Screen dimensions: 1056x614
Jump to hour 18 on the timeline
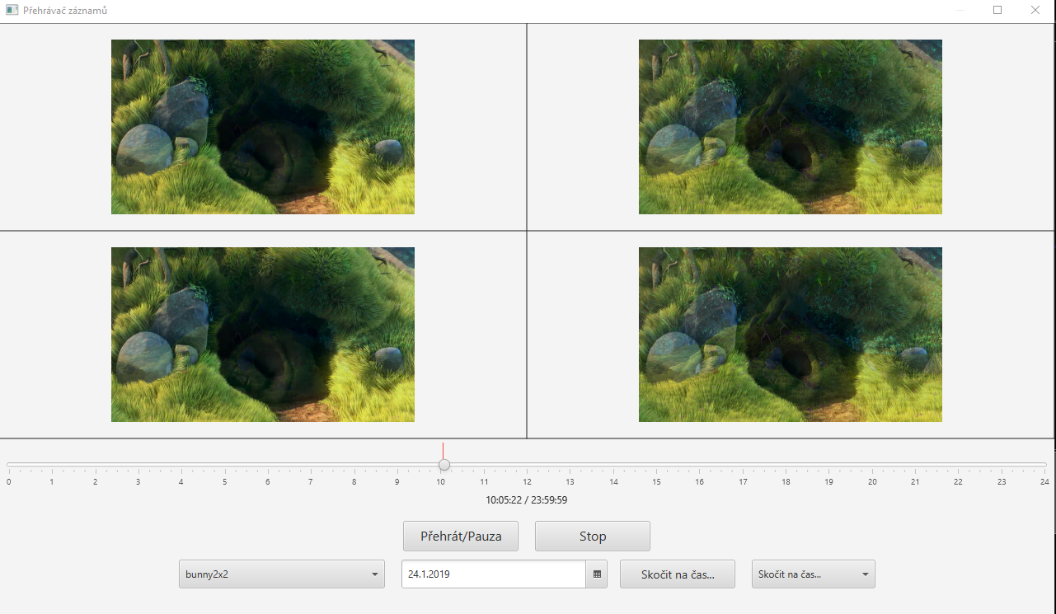click(786, 465)
